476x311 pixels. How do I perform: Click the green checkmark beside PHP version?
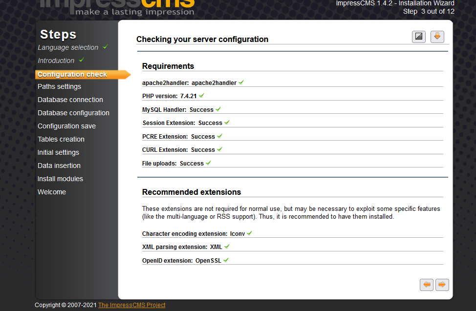point(201,96)
